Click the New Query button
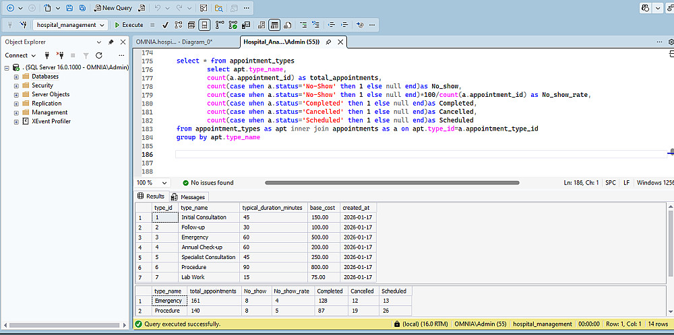The width and height of the screenshot is (674, 335). 113,7
